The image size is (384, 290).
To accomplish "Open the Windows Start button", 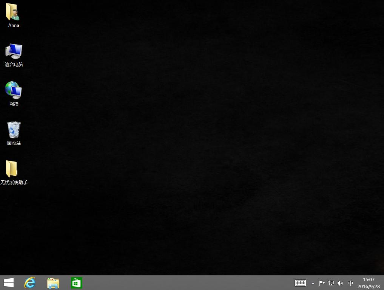I will (x=8, y=282).
